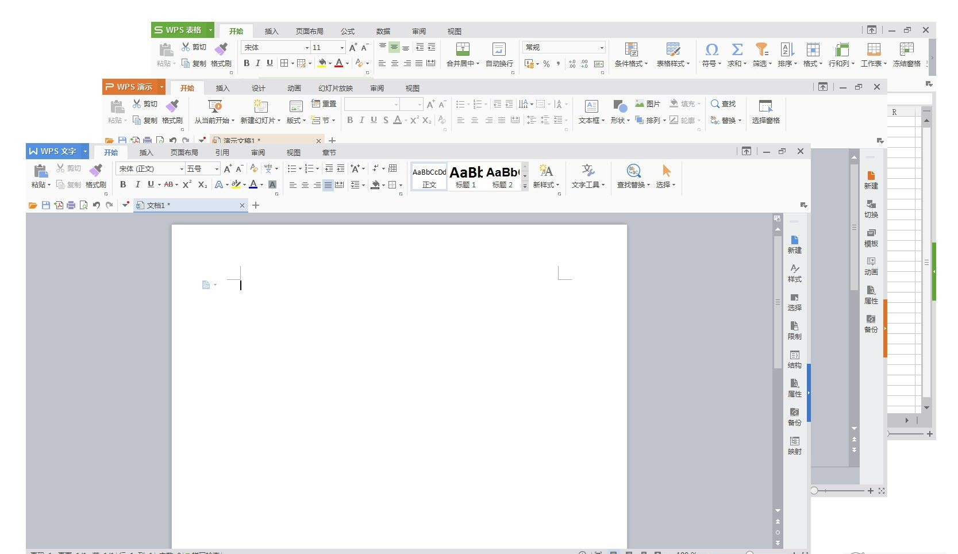Click Selection Pane (选择窗格) in Presentation ribbon
This screenshot has height=554, width=958.
point(765,112)
